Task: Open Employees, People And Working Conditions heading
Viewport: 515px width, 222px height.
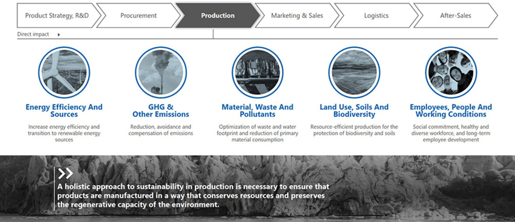Action: [x=451, y=111]
